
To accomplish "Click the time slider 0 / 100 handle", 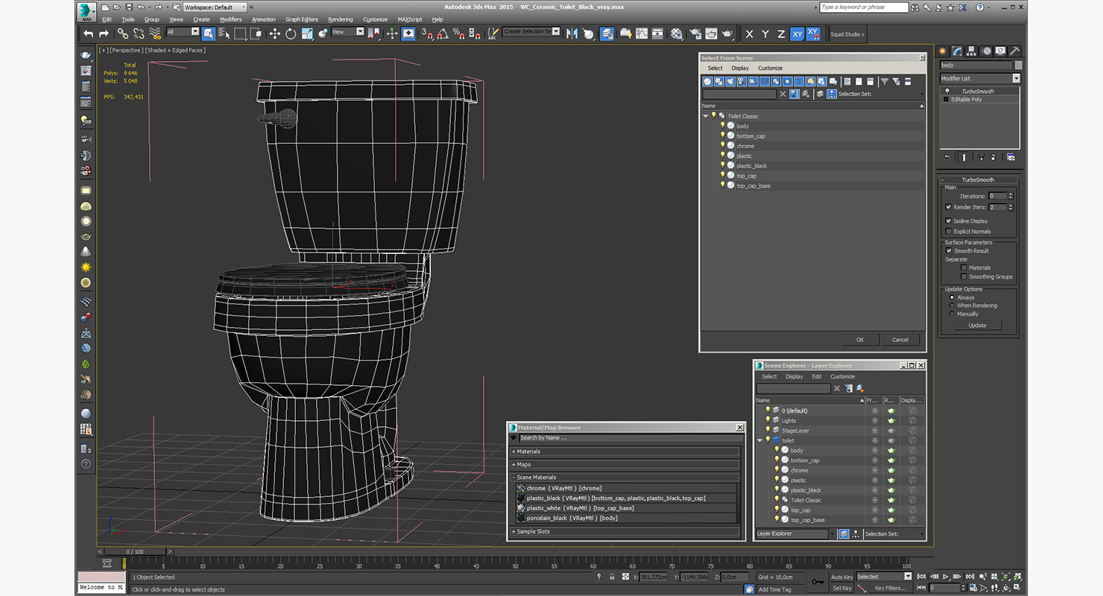I will (x=135, y=552).
